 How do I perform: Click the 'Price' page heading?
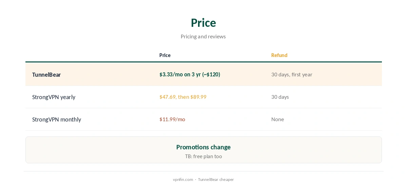coord(203,23)
